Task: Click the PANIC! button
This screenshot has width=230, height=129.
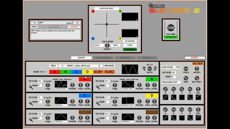Action: [x=195, y=58]
